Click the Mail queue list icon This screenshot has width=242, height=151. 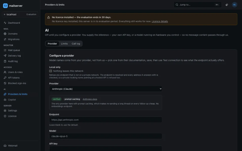coord(5,50)
